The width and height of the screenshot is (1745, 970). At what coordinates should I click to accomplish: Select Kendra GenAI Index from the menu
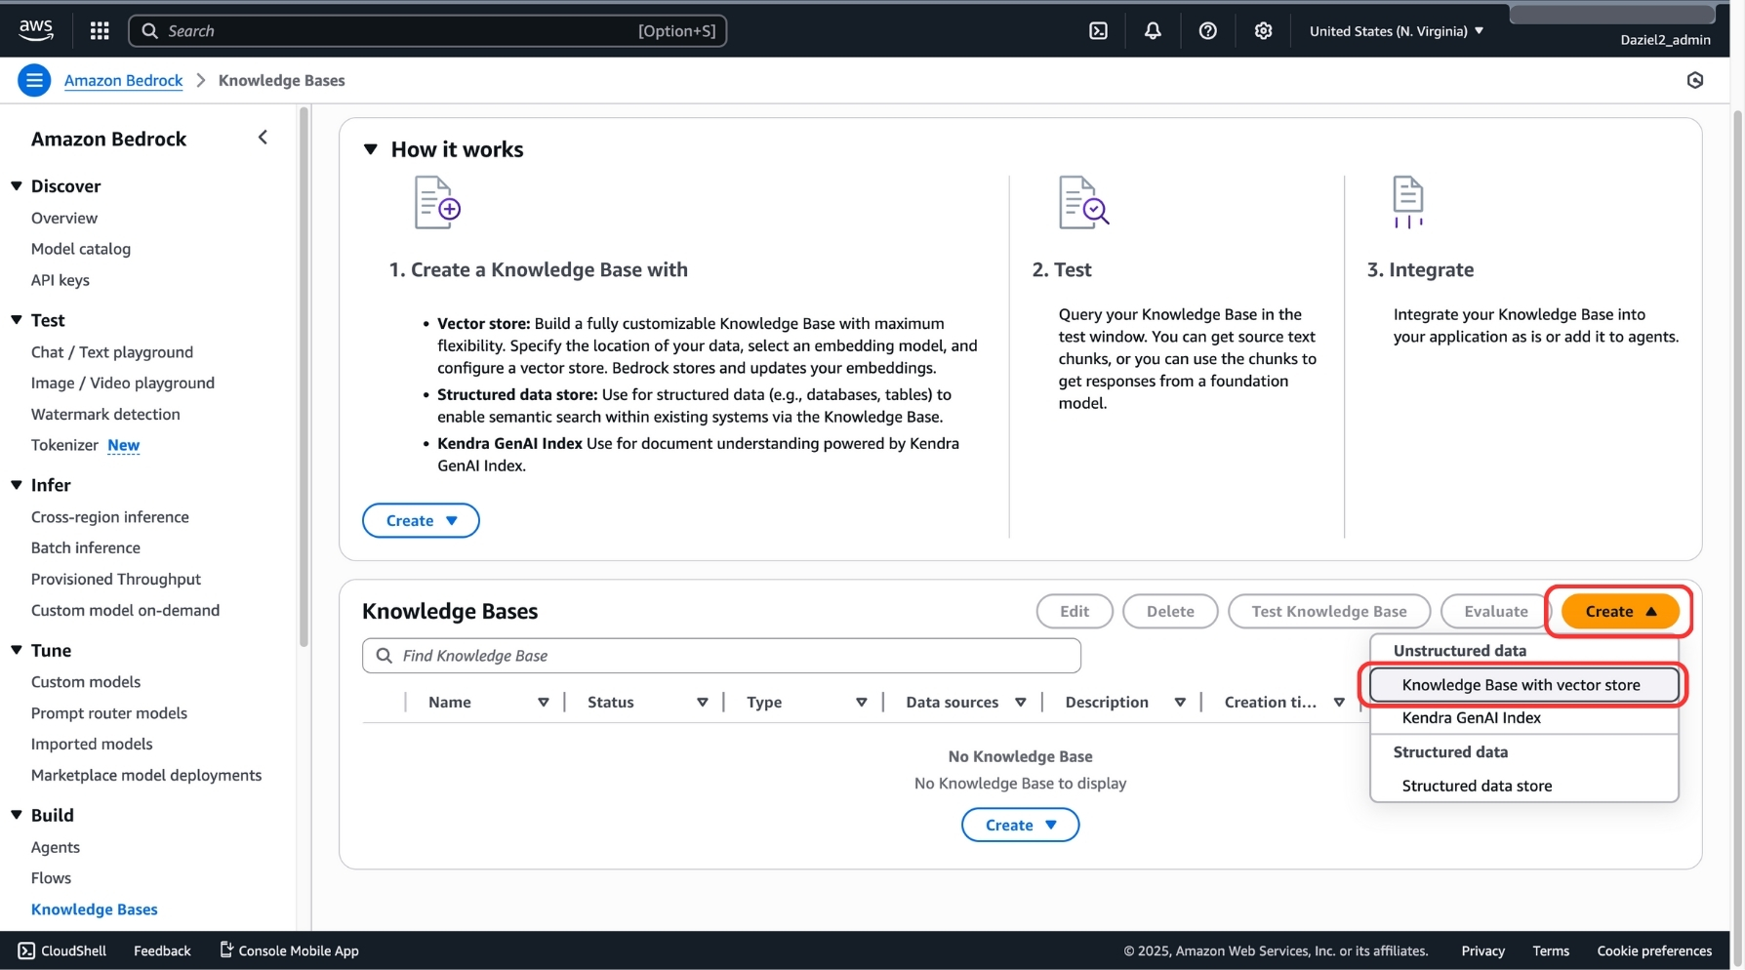1471,717
